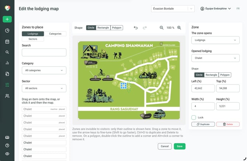Set zone shape to Polygon in Zone panel

pos(225,75)
